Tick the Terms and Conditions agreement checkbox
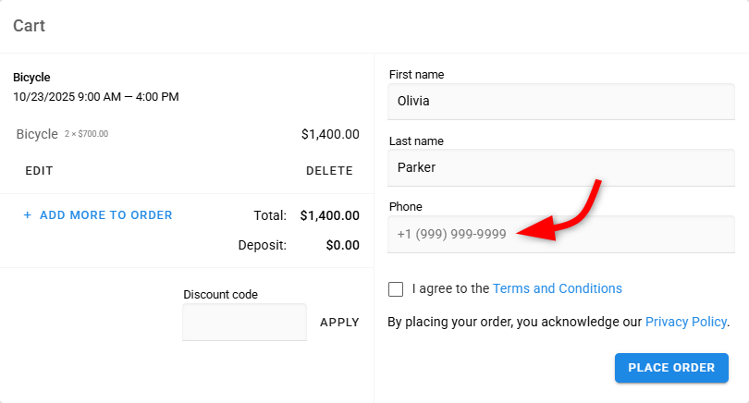Image resolution: width=749 pixels, height=403 pixels. 396,289
